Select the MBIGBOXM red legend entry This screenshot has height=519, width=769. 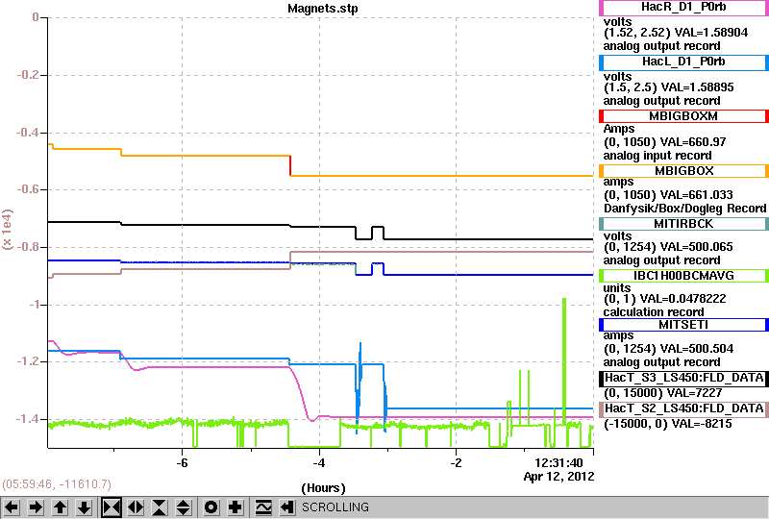(683, 116)
